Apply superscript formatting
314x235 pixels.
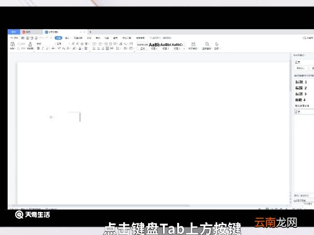click(59, 48)
